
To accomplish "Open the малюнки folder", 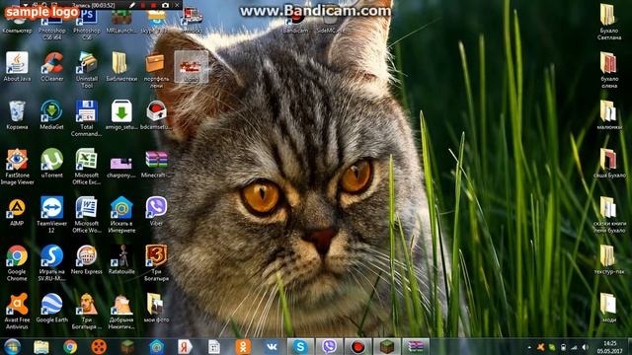I will (x=609, y=115).
